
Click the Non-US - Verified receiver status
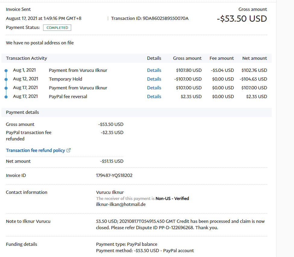tap(172, 198)
